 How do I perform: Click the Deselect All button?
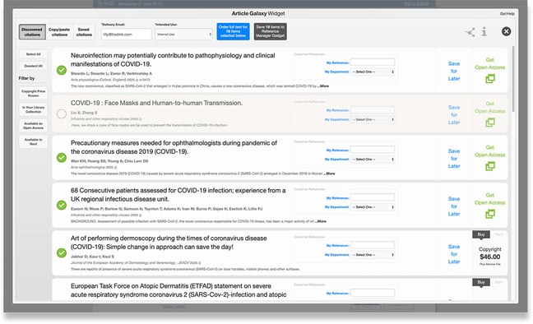[x=33, y=66]
